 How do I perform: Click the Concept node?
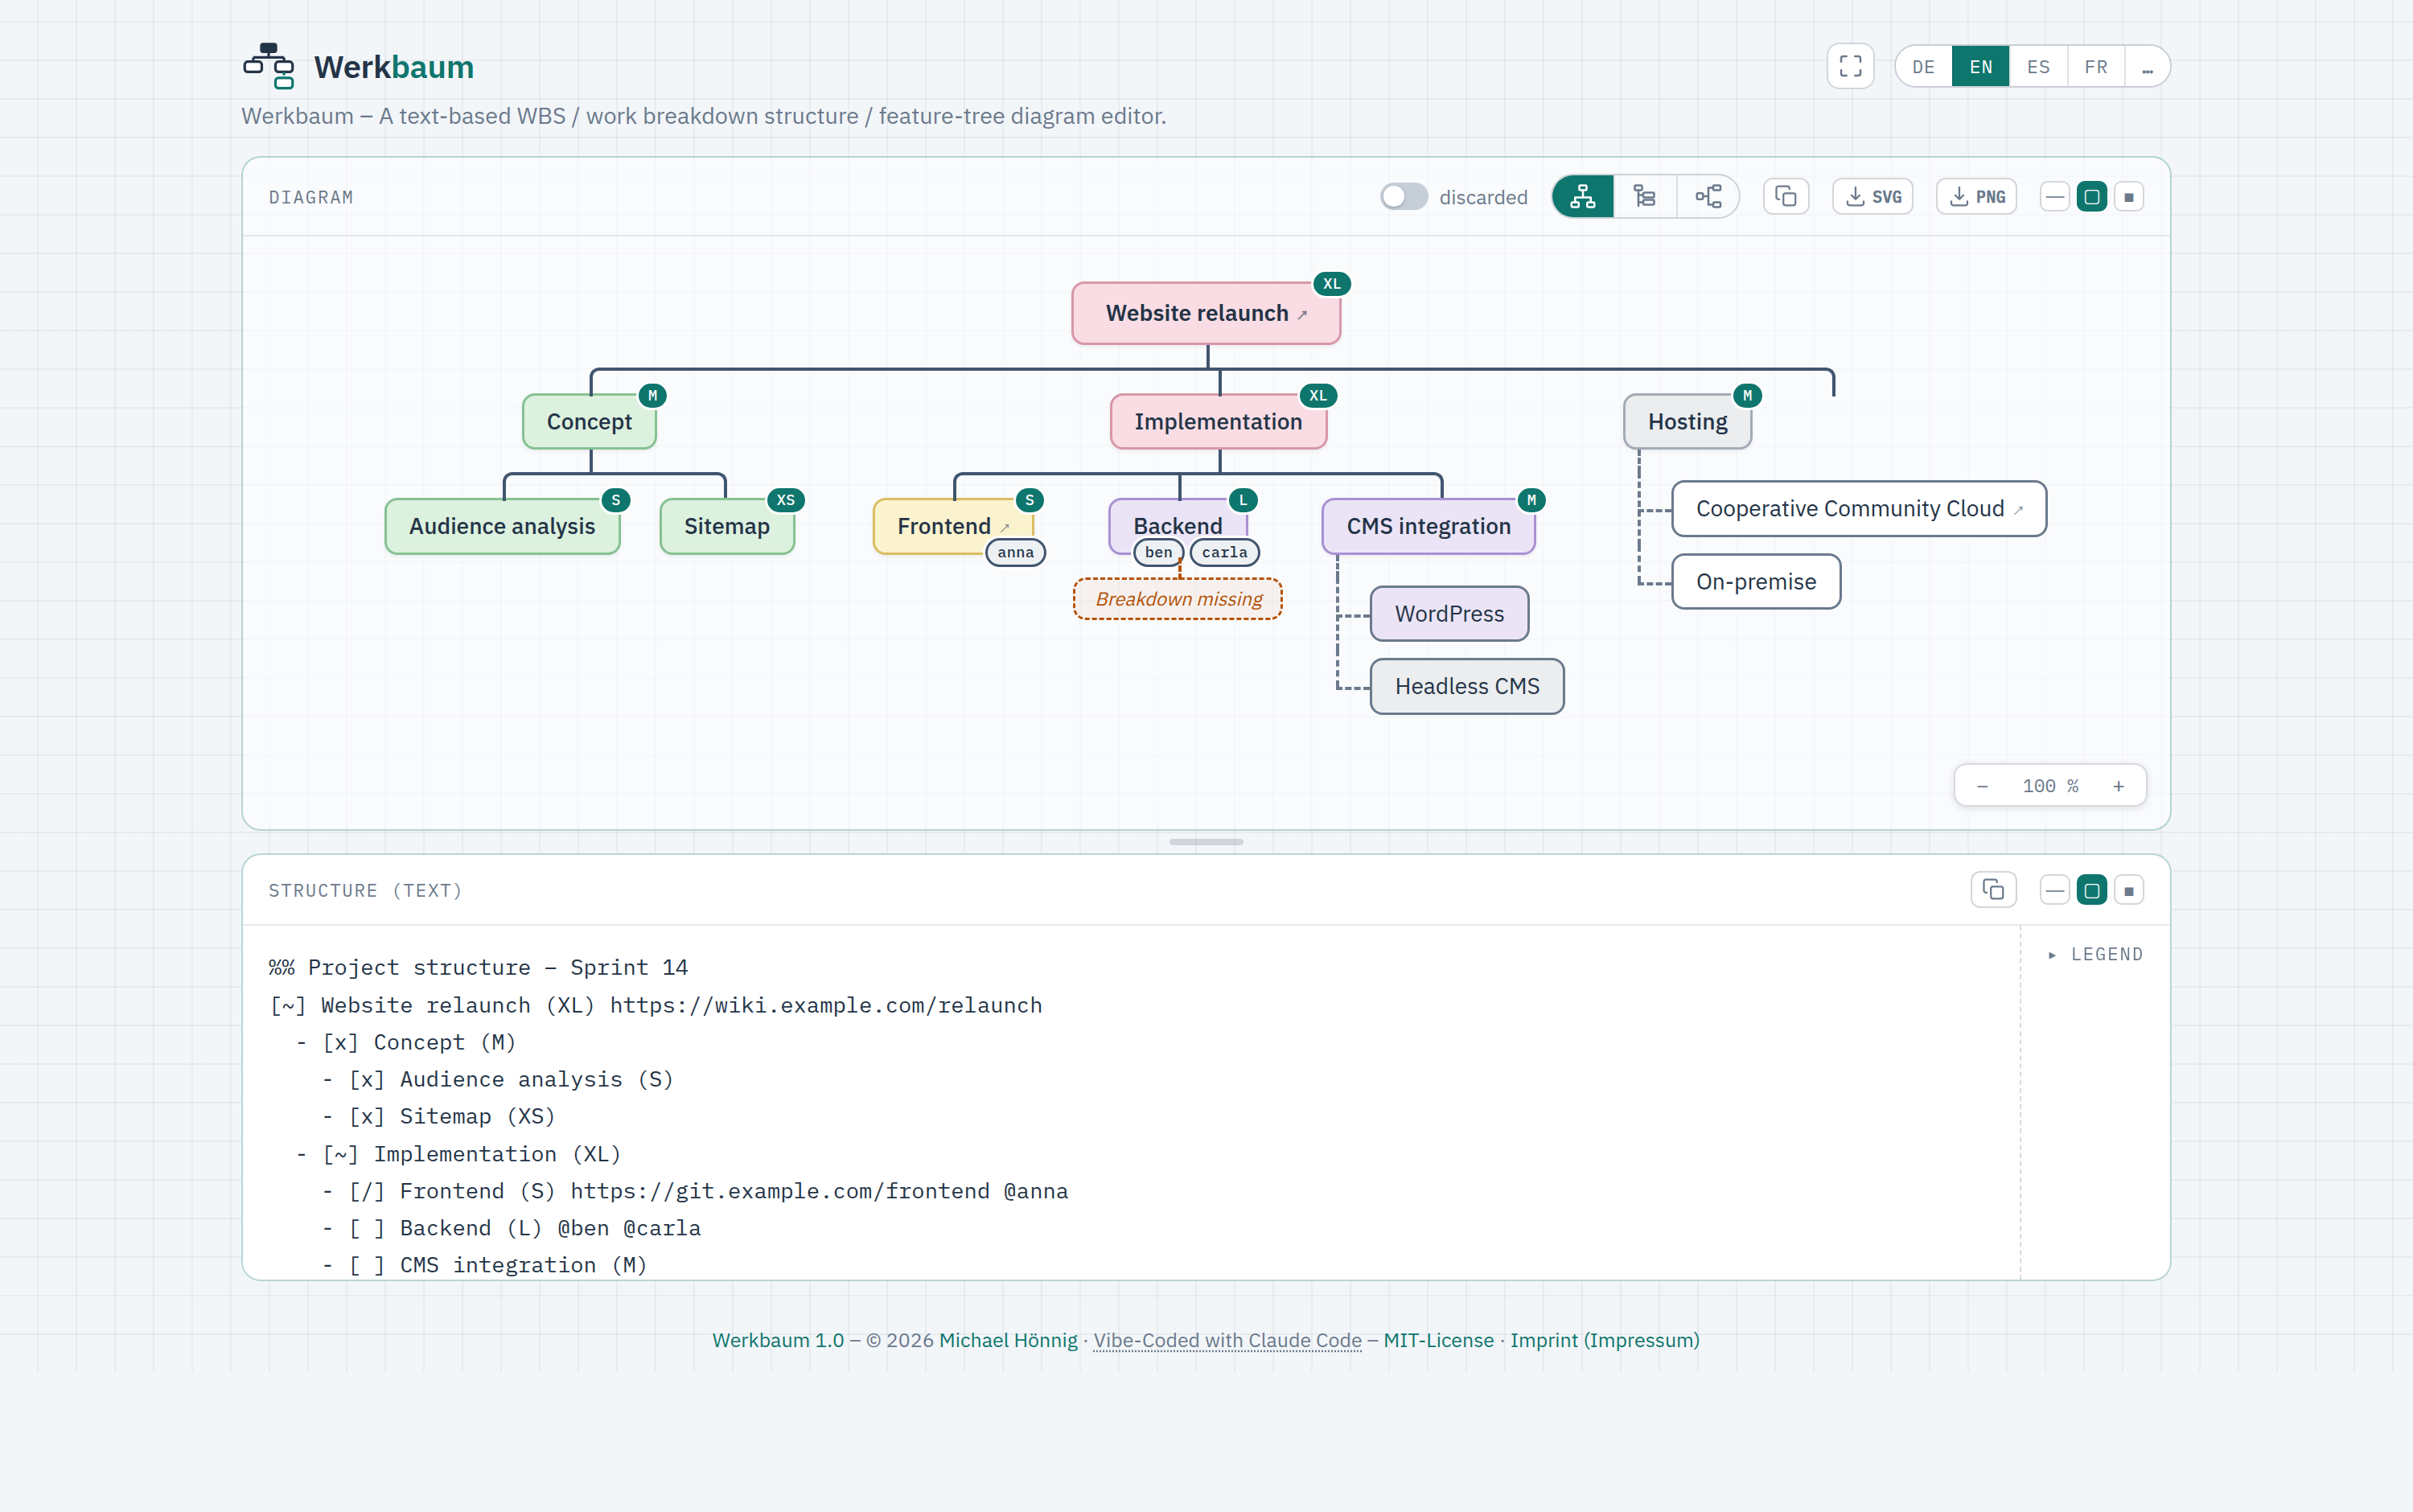tap(589, 422)
